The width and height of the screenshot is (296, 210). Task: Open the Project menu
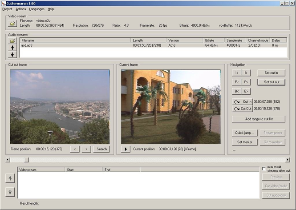tap(7, 9)
